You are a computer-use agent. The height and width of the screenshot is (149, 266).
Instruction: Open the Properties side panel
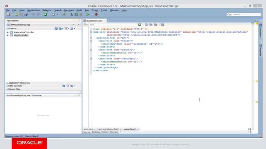coord(261,50)
